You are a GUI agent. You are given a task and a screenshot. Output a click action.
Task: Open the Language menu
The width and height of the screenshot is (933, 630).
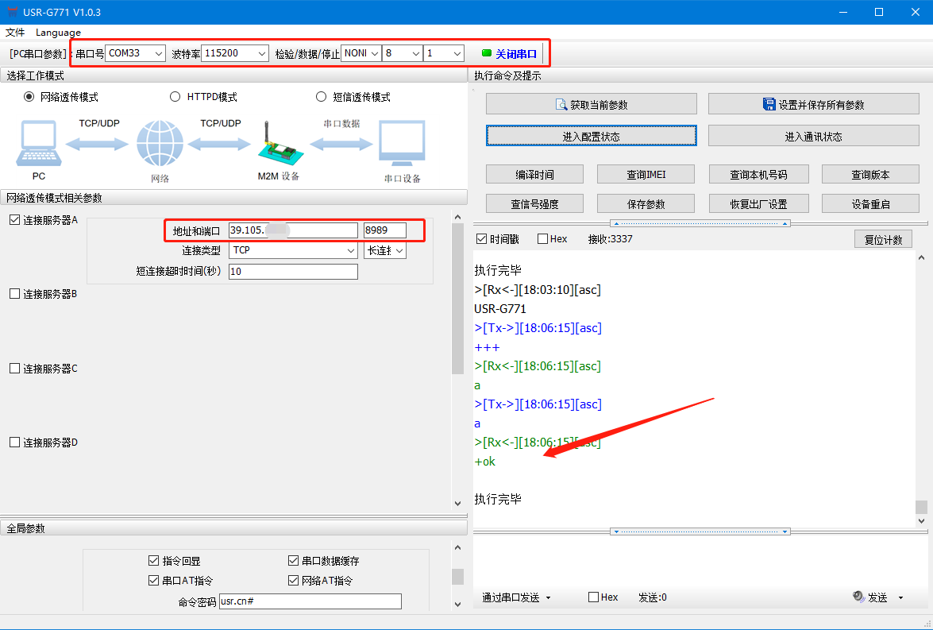(58, 33)
